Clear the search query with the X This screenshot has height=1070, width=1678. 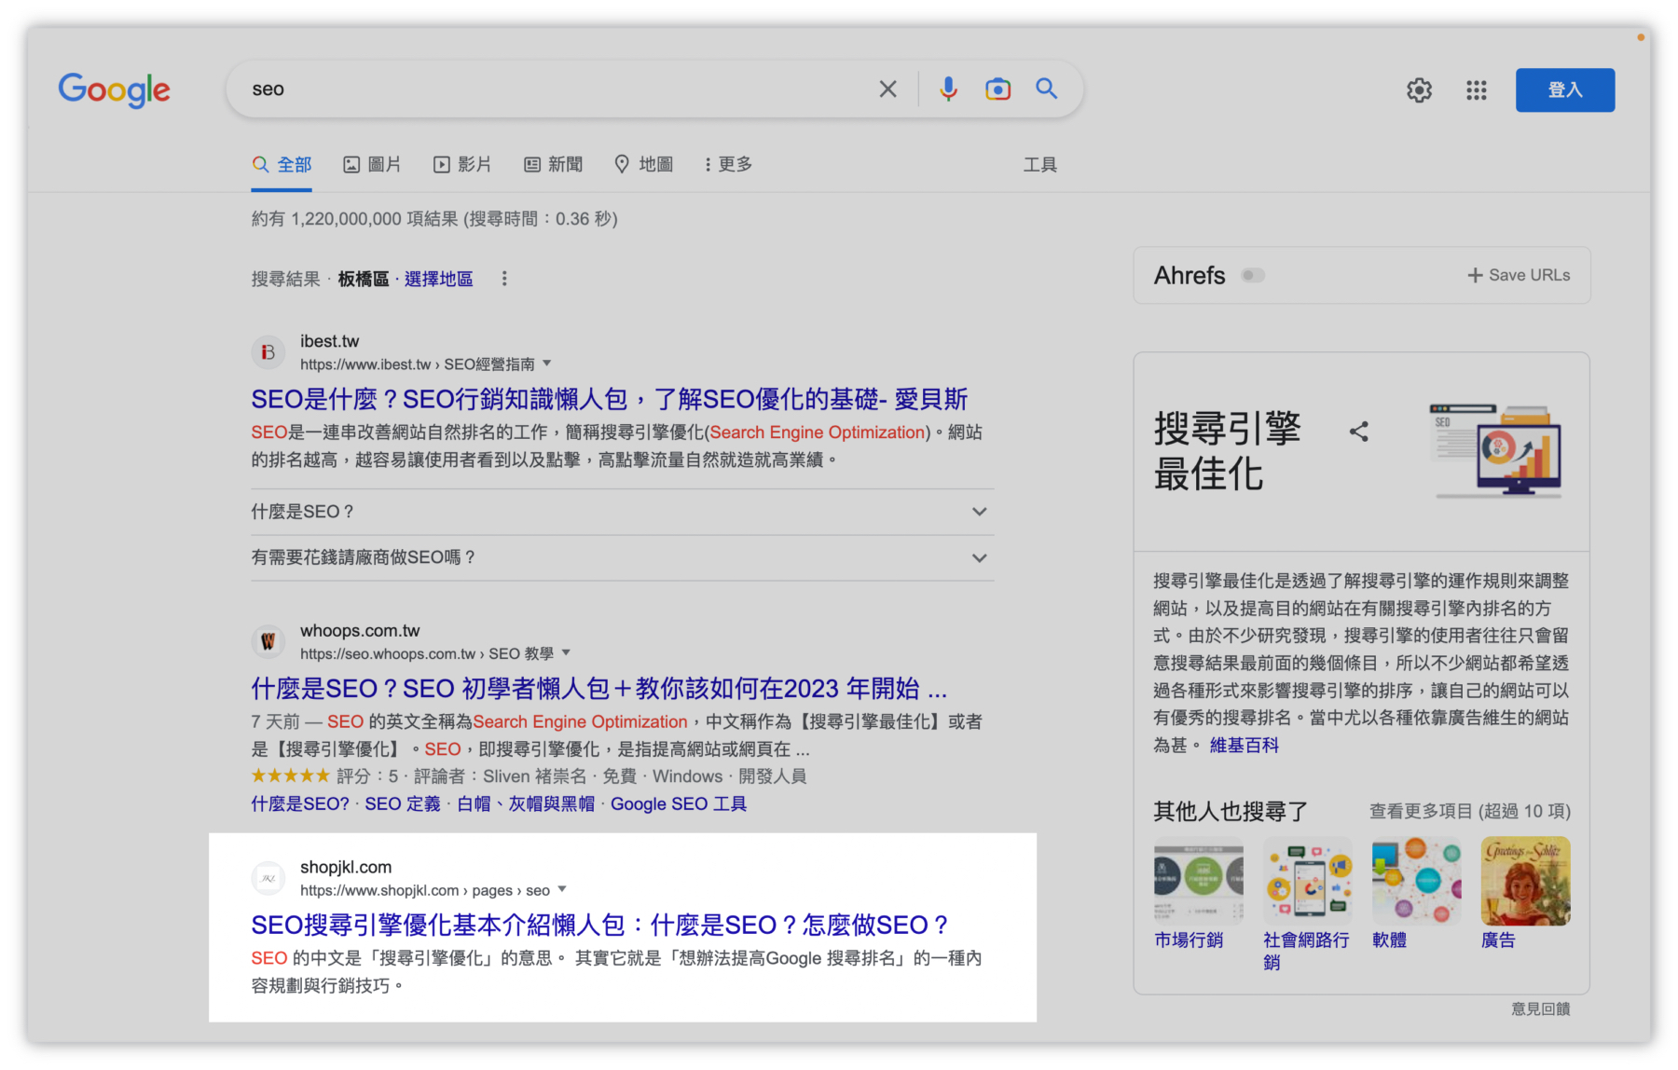[887, 89]
